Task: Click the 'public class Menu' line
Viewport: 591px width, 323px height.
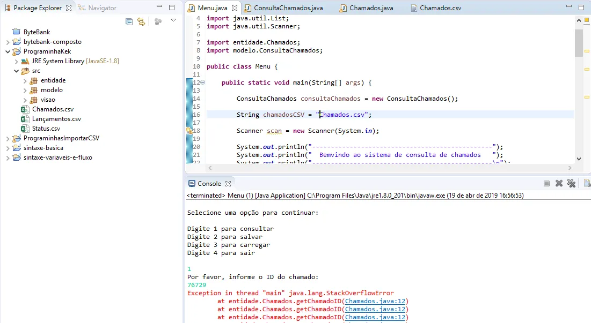Action: point(242,66)
